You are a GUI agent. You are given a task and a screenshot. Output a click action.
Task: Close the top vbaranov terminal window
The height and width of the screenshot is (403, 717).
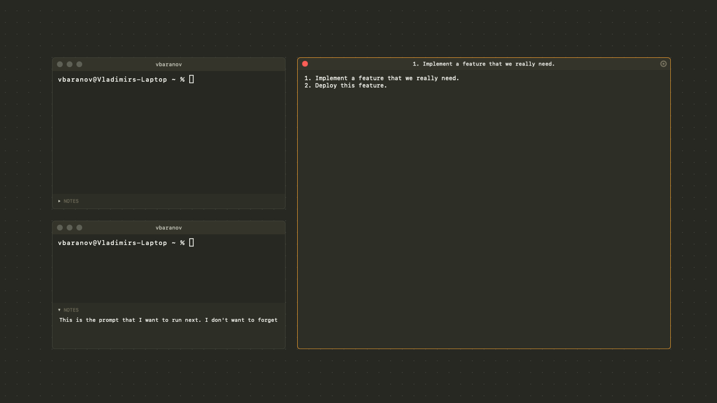pos(60,64)
